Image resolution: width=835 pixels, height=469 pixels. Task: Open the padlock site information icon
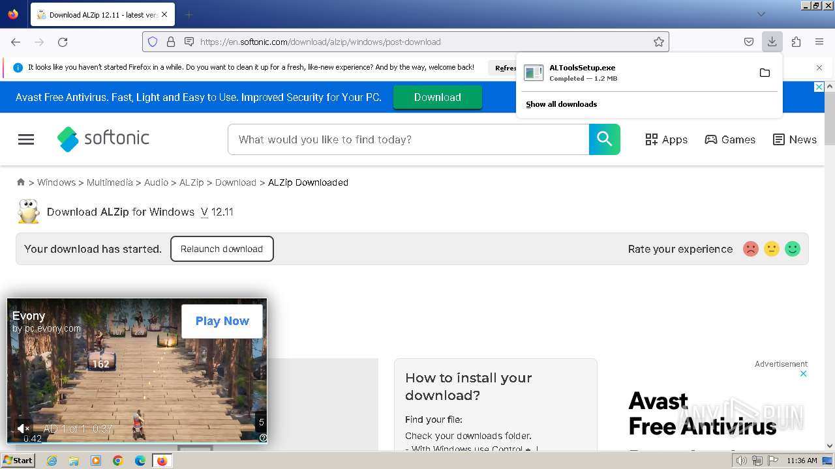[171, 42]
